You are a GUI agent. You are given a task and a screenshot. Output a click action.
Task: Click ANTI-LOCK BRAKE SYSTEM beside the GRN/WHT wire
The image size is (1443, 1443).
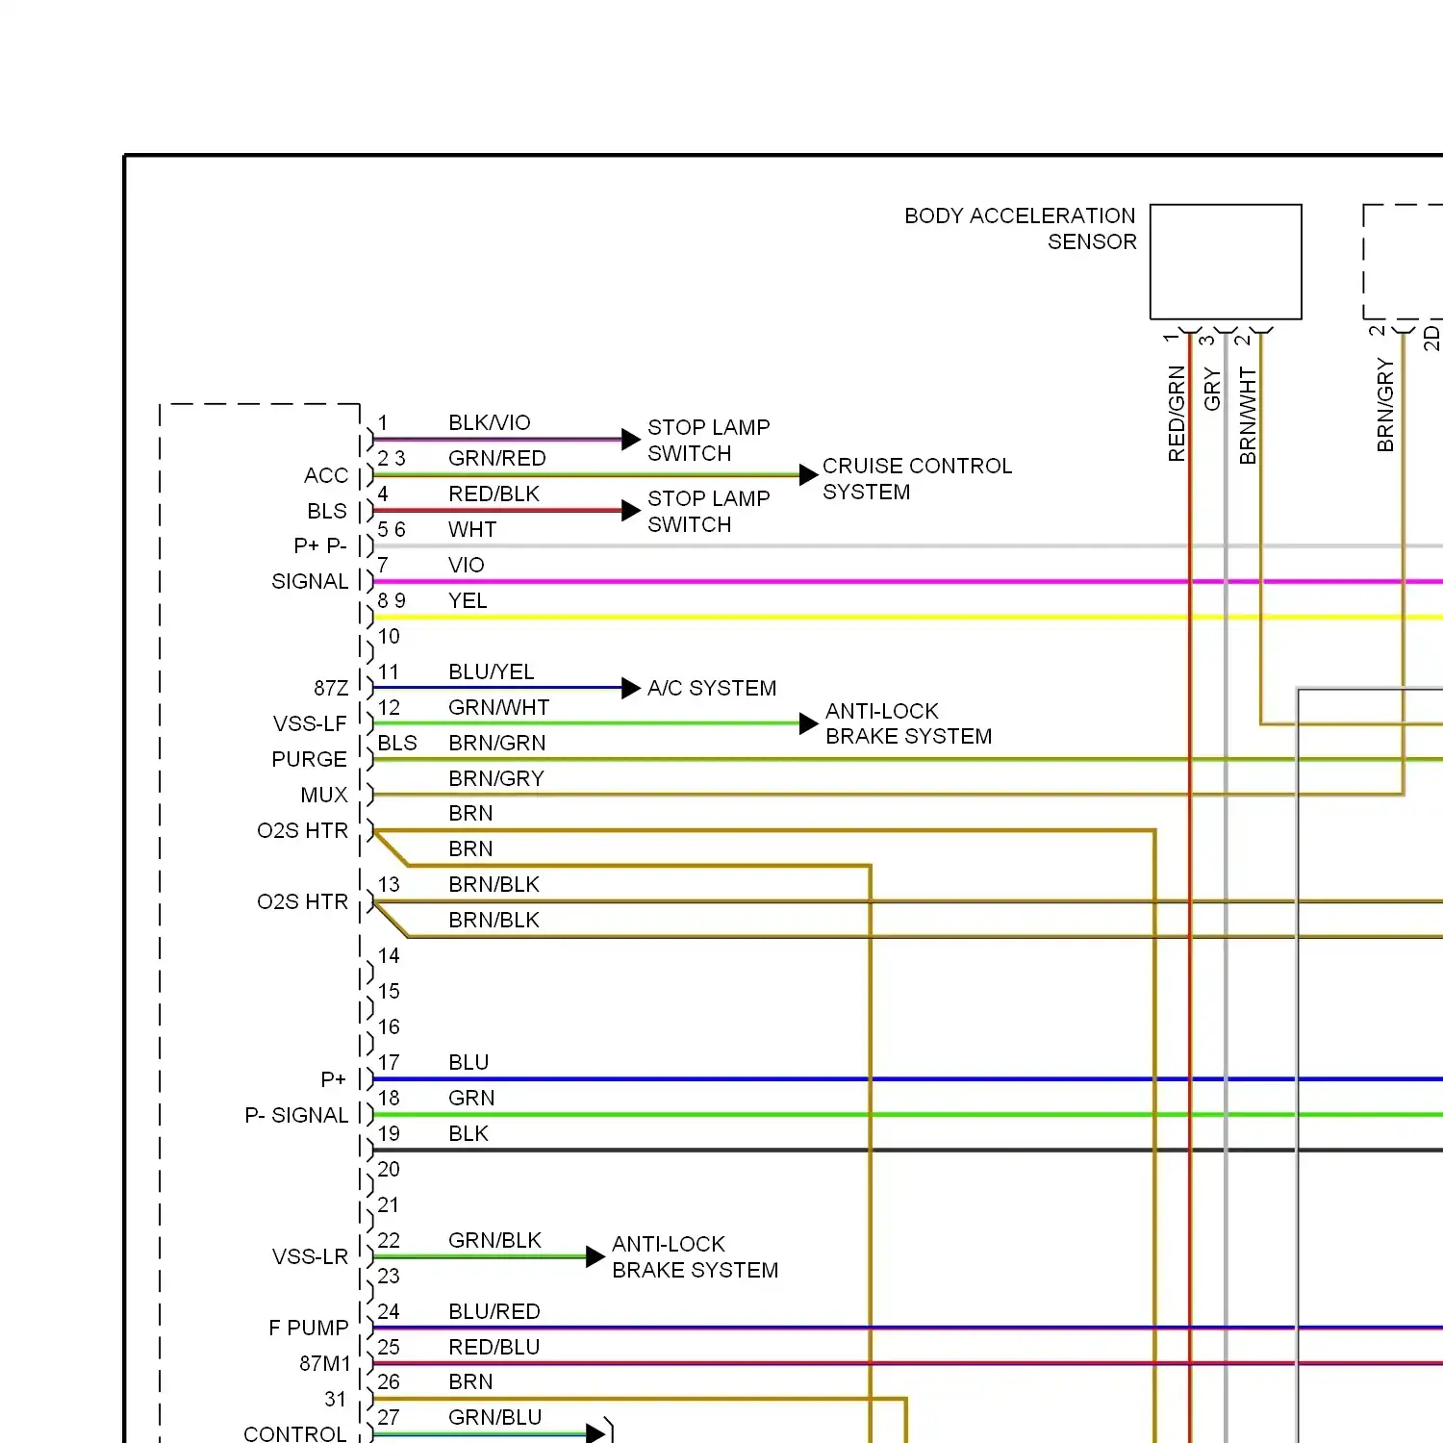click(x=908, y=723)
